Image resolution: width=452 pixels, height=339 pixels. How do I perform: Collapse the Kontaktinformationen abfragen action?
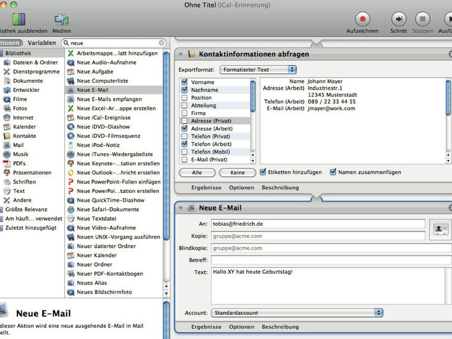[x=181, y=55]
